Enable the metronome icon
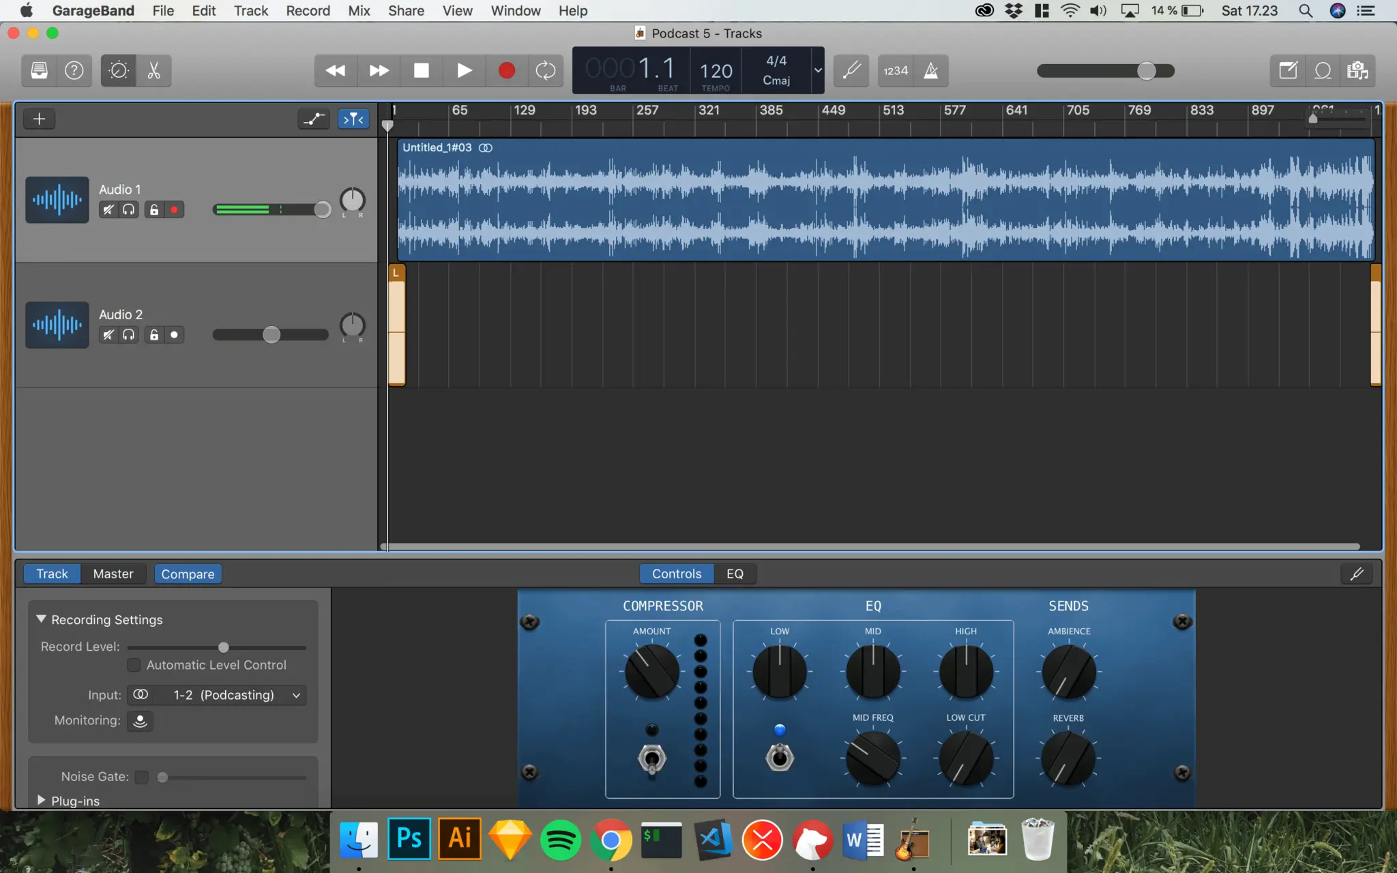Screen dimensions: 1397x873 point(932,70)
